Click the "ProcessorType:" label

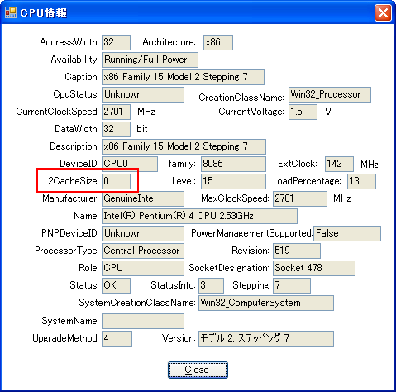pyautogui.click(x=67, y=251)
